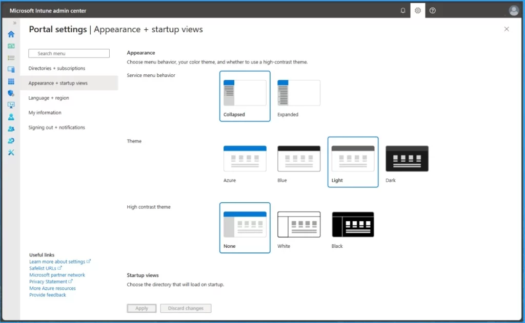
Task: Open the Dashboard icon in the sidebar
Action: coord(11,46)
